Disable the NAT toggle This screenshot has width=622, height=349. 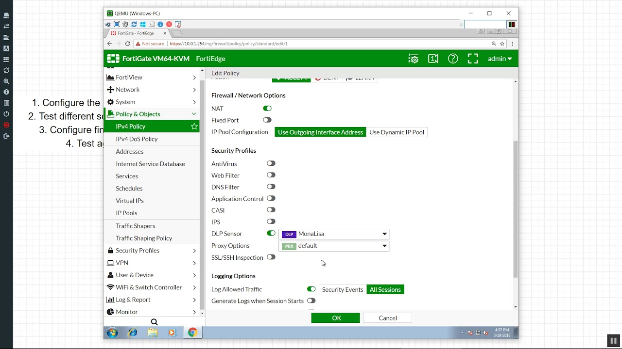point(267,109)
